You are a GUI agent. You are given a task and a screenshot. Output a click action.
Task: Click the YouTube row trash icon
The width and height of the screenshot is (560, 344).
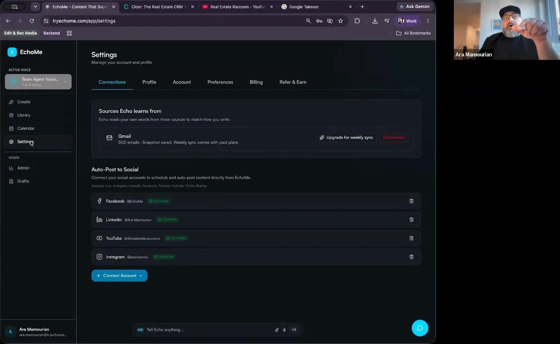pyautogui.click(x=411, y=238)
